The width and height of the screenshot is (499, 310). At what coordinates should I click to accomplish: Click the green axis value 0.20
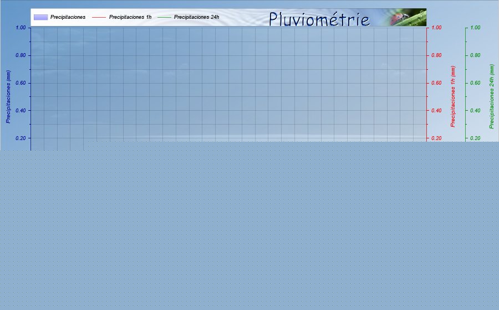[475, 138]
